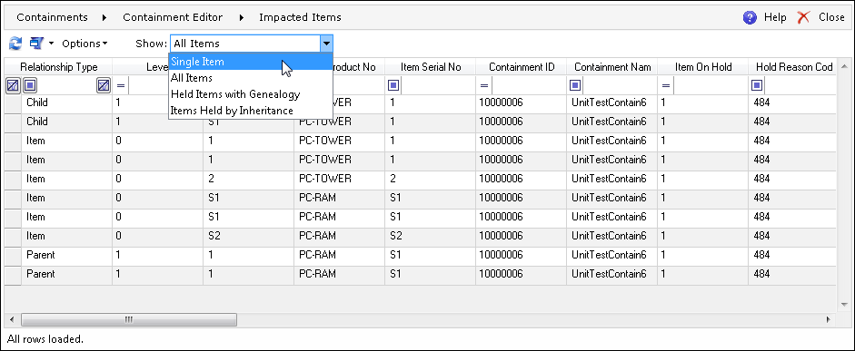The image size is (855, 351).
Task: Click the Refresh icon in the toolbar
Action: pos(15,44)
